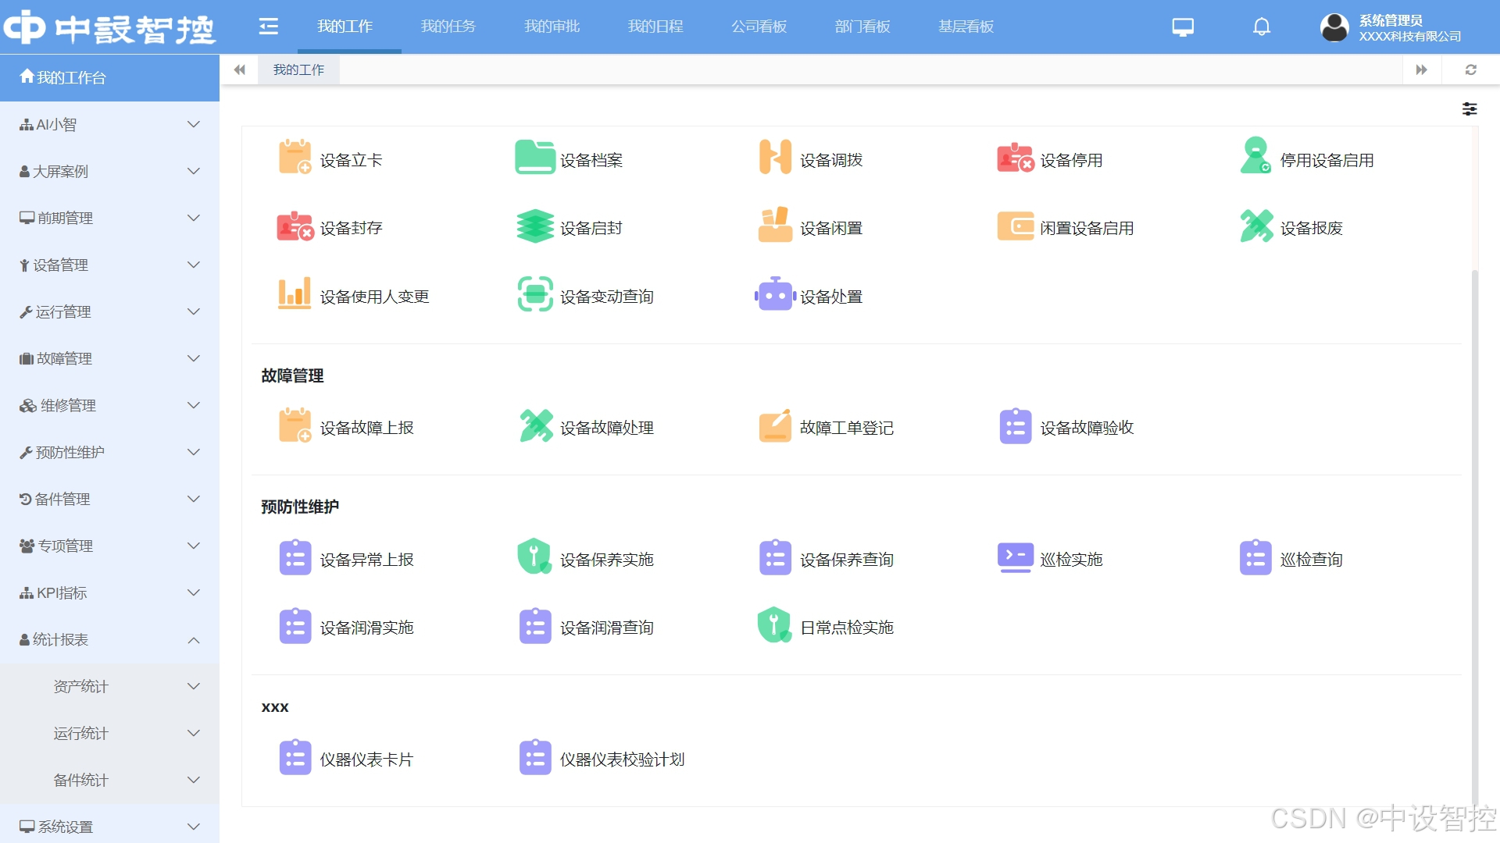The height and width of the screenshot is (843, 1500).
Task: Switch to the 我的审批 top tab
Action: coord(552,27)
